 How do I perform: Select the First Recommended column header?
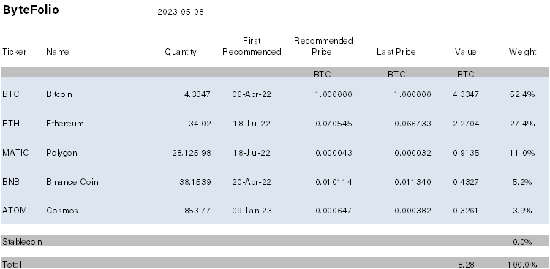click(x=252, y=46)
